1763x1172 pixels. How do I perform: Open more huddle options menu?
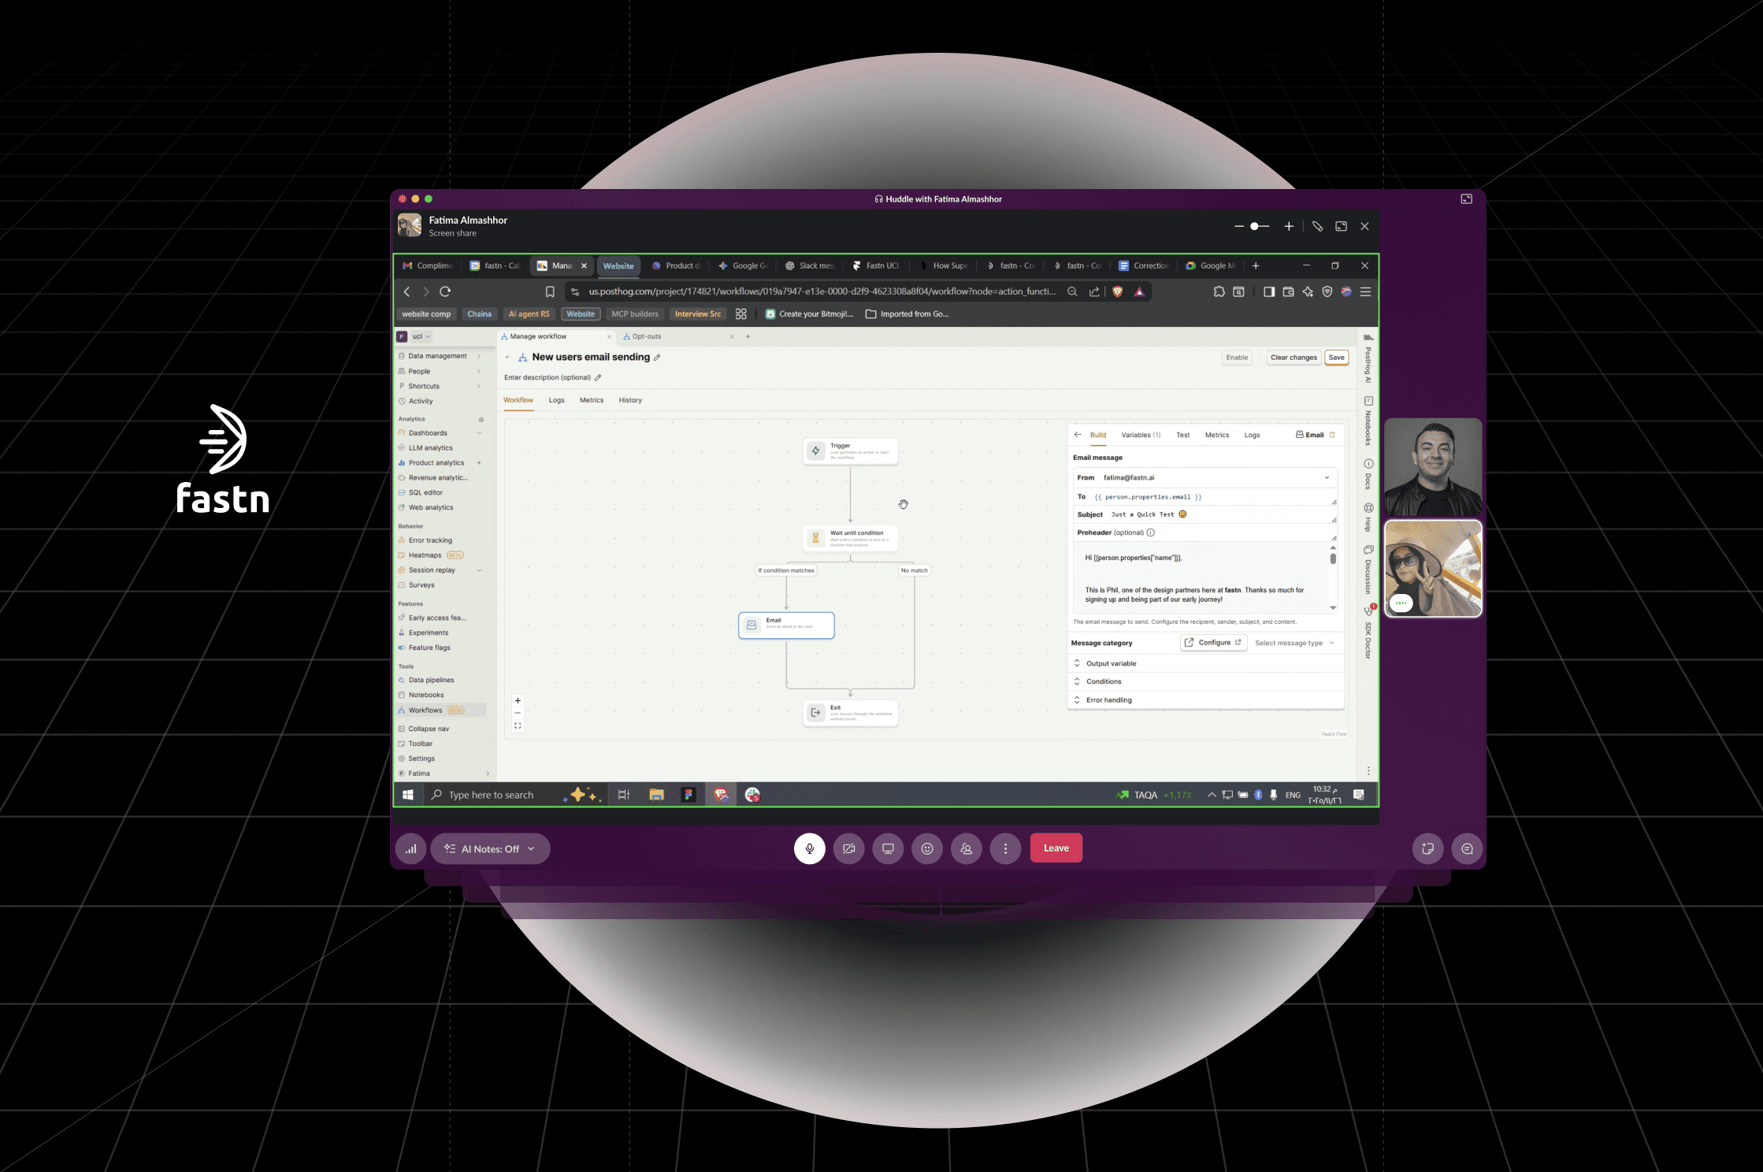point(1005,848)
